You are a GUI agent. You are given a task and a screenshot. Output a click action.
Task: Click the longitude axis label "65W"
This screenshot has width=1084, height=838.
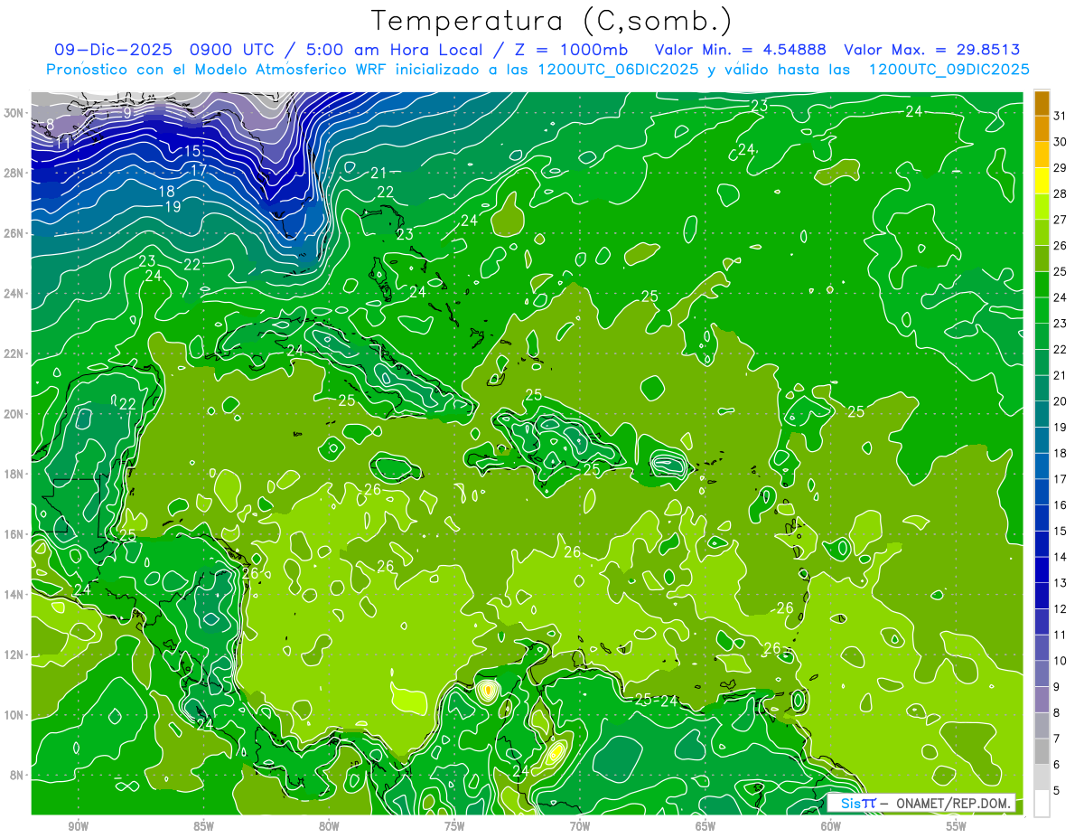pos(706,825)
